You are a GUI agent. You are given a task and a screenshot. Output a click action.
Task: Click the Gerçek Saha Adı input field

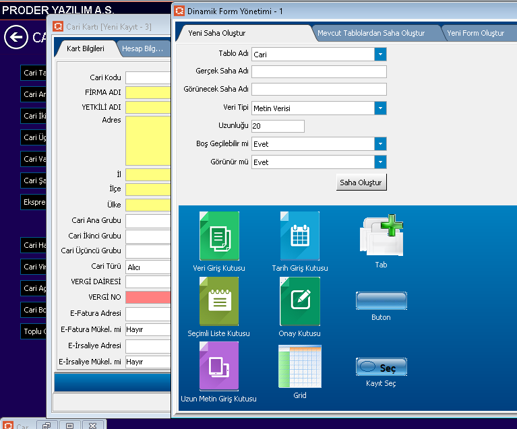[x=319, y=72]
